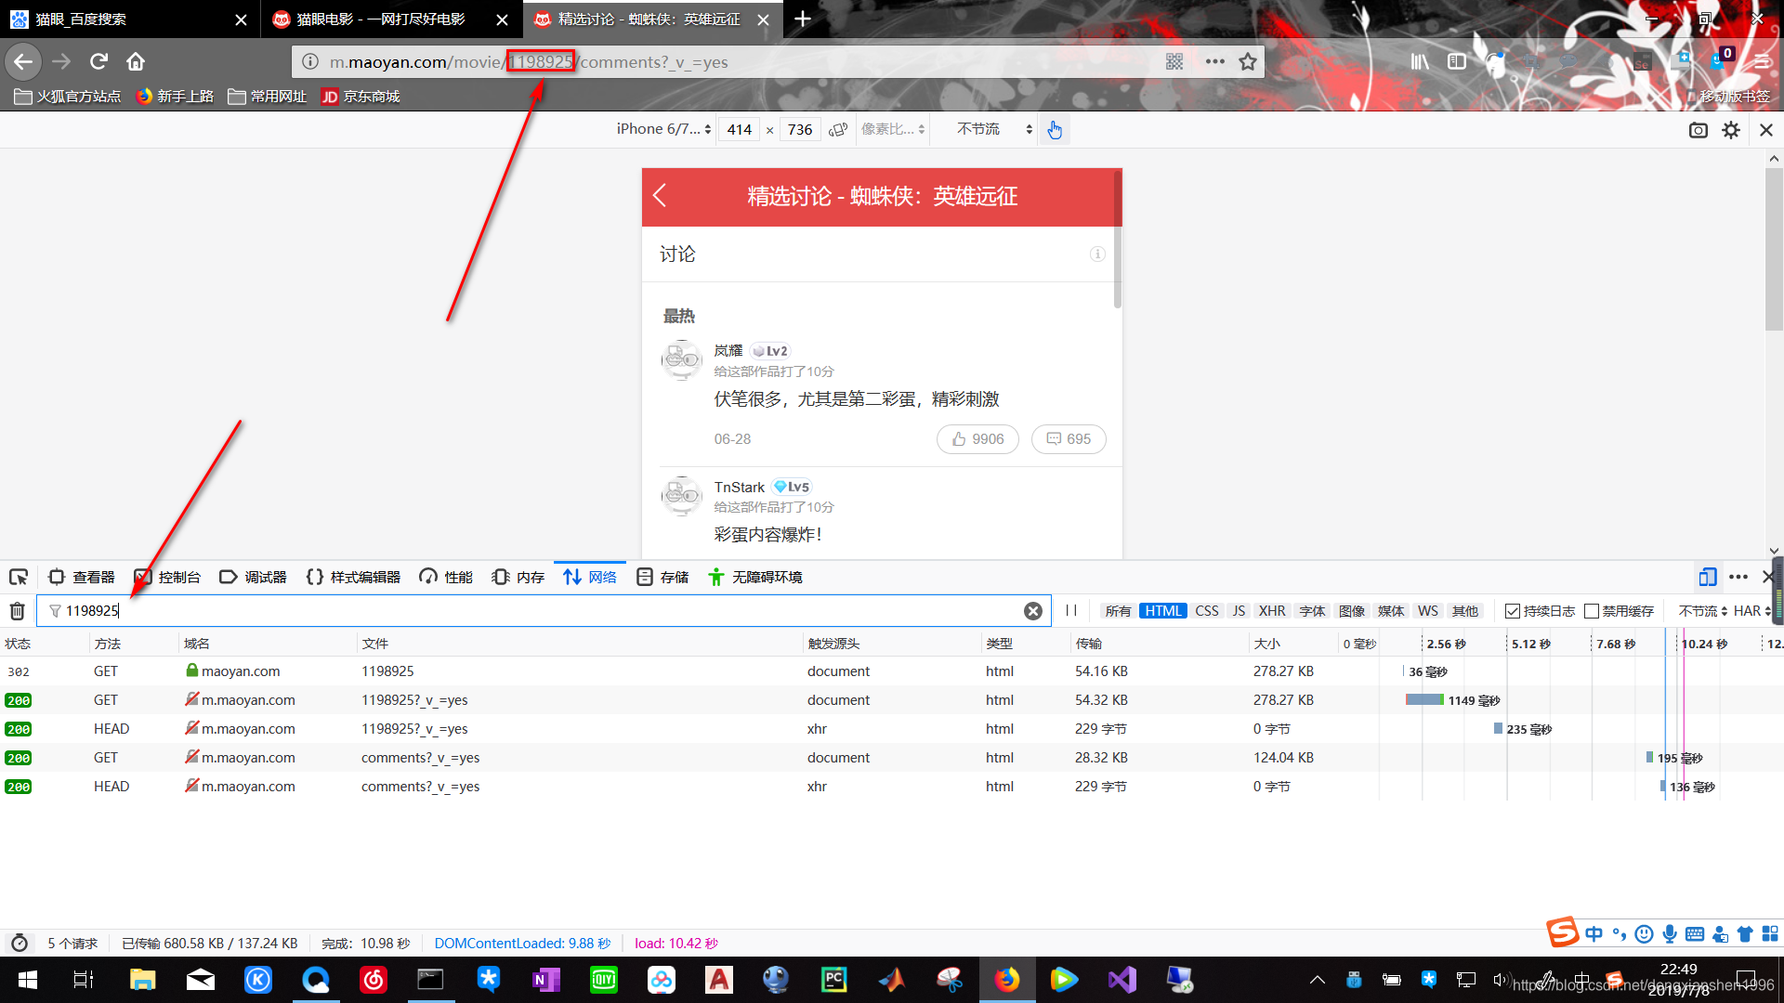Open a new tab with the plus icon

(x=803, y=19)
